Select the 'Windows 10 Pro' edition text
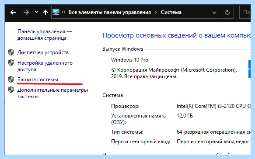The width and height of the screenshot is (255, 159). click(129, 60)
